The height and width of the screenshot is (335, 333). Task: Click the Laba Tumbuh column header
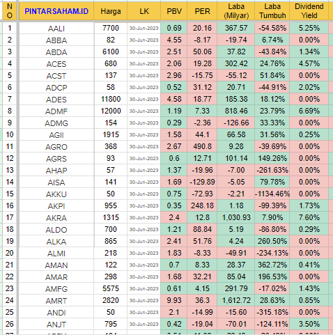[x=272, y=11]
